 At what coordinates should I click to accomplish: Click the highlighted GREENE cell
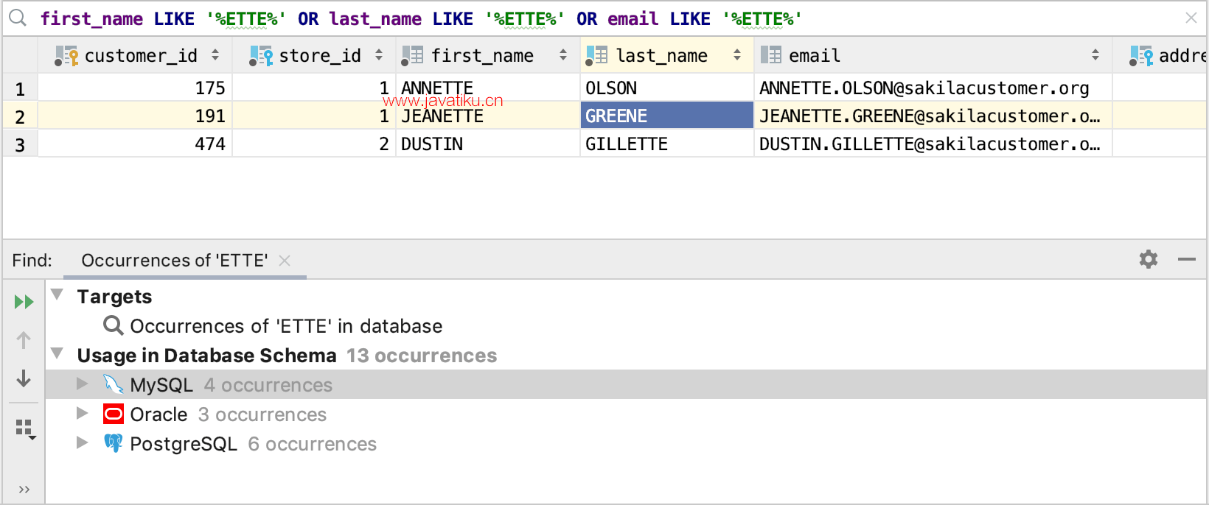point(667,116)
